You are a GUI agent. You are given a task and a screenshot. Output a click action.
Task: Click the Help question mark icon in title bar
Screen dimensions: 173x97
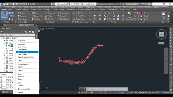pyautogui.click(x=149, y=4)
